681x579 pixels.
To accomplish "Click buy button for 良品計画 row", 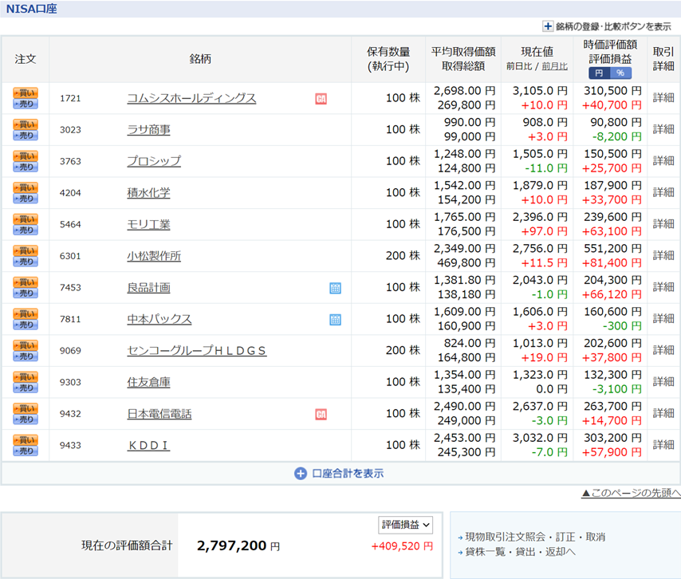I will pos(26,282).
